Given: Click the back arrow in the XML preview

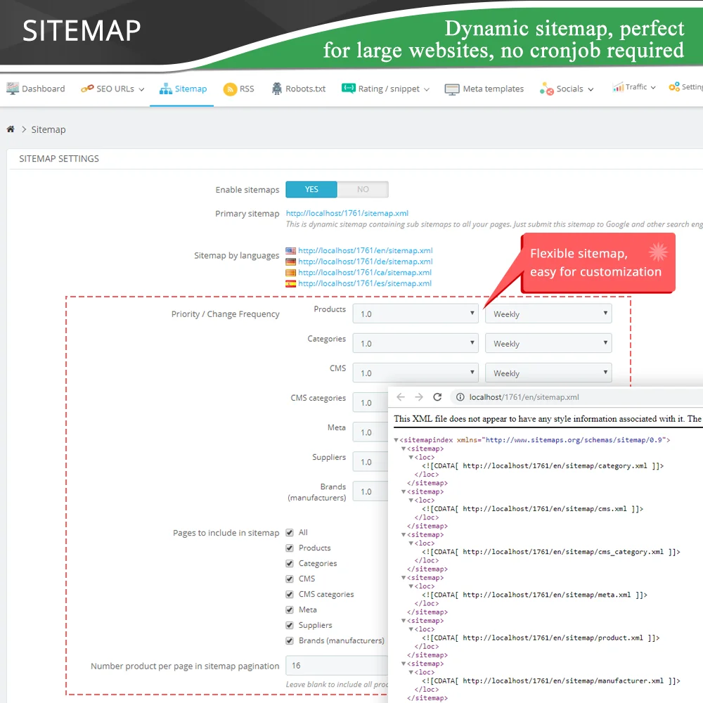Looking at the screenshot, I should (400, 396).
